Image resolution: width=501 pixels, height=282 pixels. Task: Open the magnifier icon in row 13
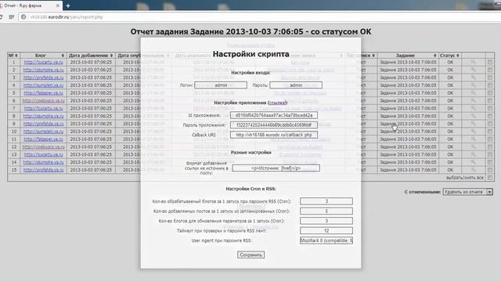(x=473, y=154)
